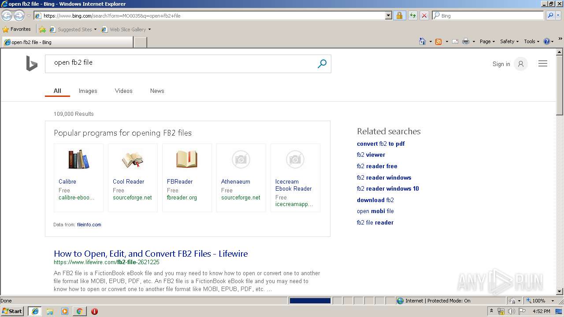Click the Bing search magnifier icon
This screenshot has width=564, height=317.
[x=322, y=64]
